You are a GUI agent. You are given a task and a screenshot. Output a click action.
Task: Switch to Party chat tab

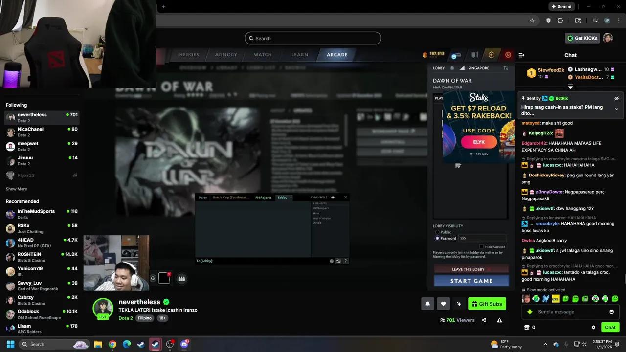(203, 198)
